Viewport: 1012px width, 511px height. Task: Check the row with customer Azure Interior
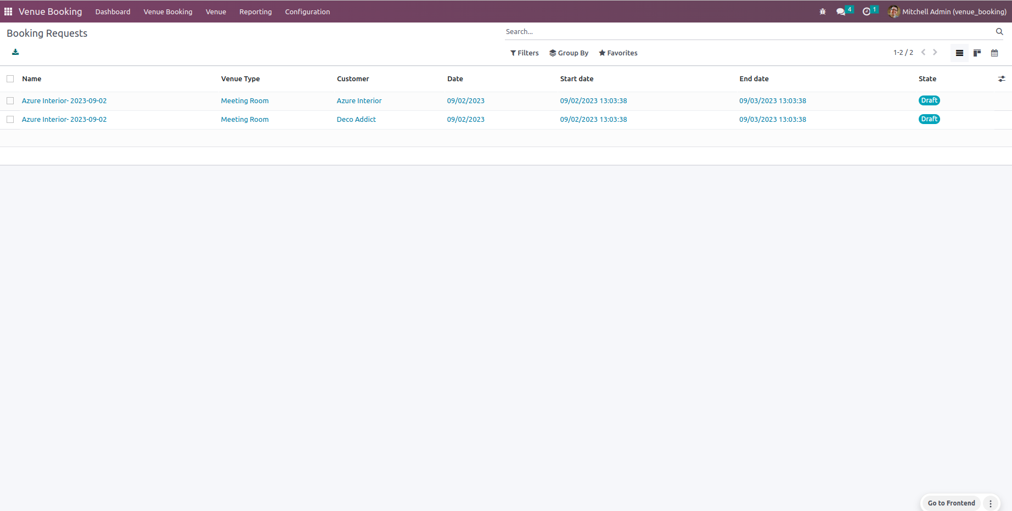tap(10, 101)
